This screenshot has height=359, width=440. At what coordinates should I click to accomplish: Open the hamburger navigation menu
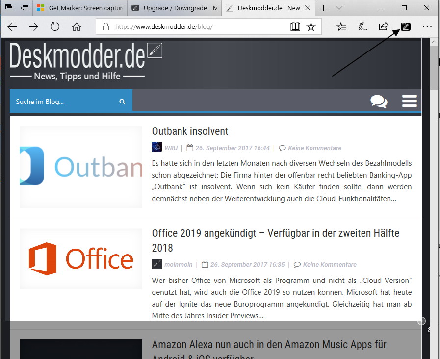(410, 101)
